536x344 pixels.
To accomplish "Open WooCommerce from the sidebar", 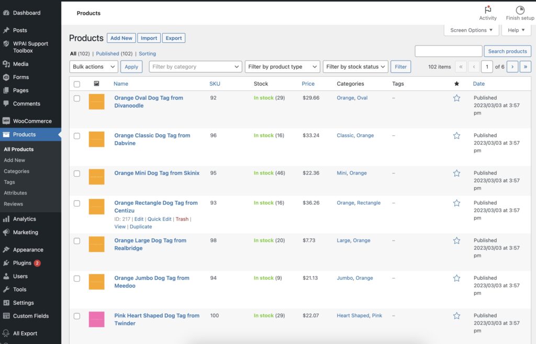I will [x=30, y=121].
